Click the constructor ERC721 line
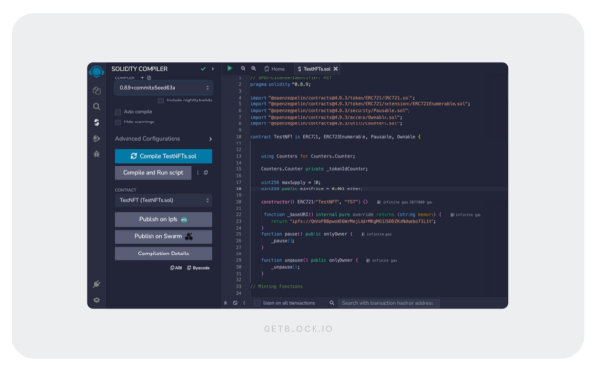607x376 pixels. click(315, 202)
